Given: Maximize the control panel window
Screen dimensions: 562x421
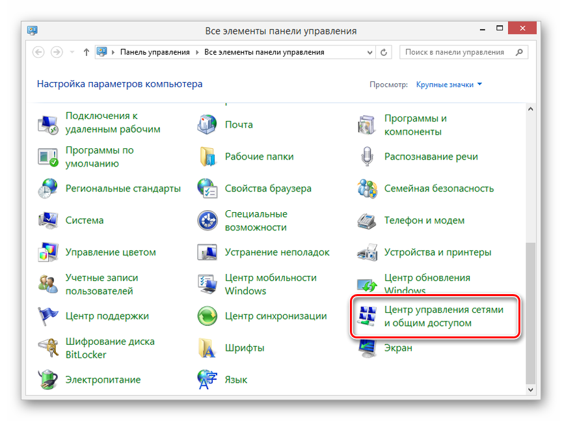Looking at the screenshot, I should point(500,29).
